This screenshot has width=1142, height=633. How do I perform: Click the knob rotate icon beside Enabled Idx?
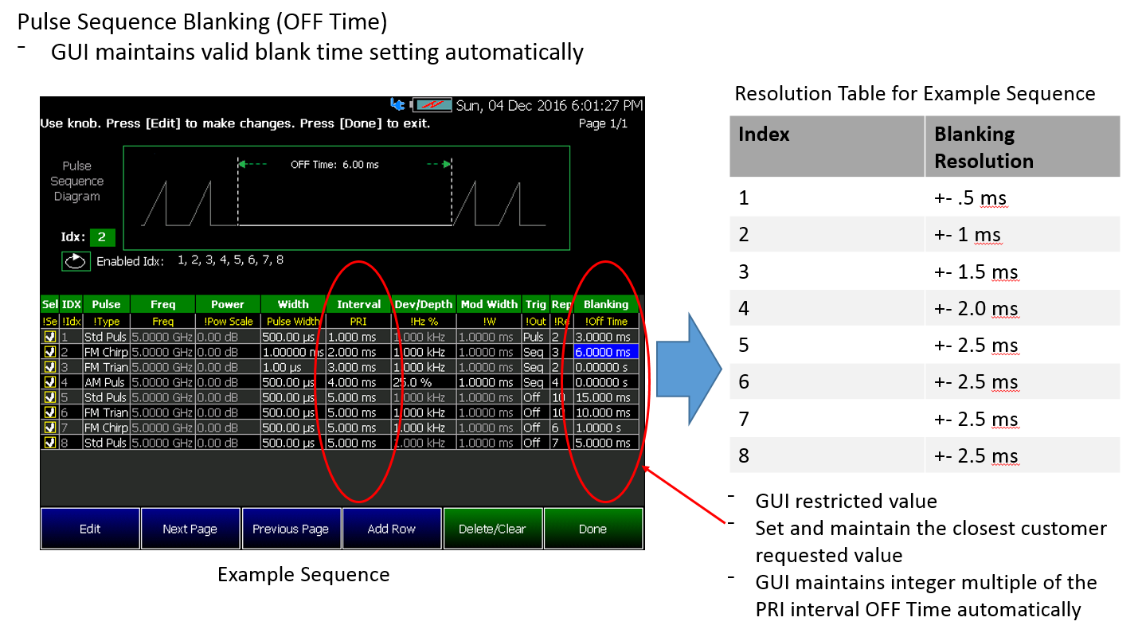[76, 261]
